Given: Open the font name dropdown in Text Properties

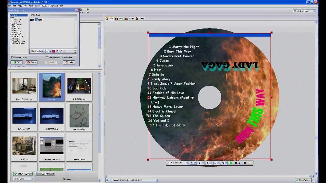Looking at the screenshot, I should [43, 51].
